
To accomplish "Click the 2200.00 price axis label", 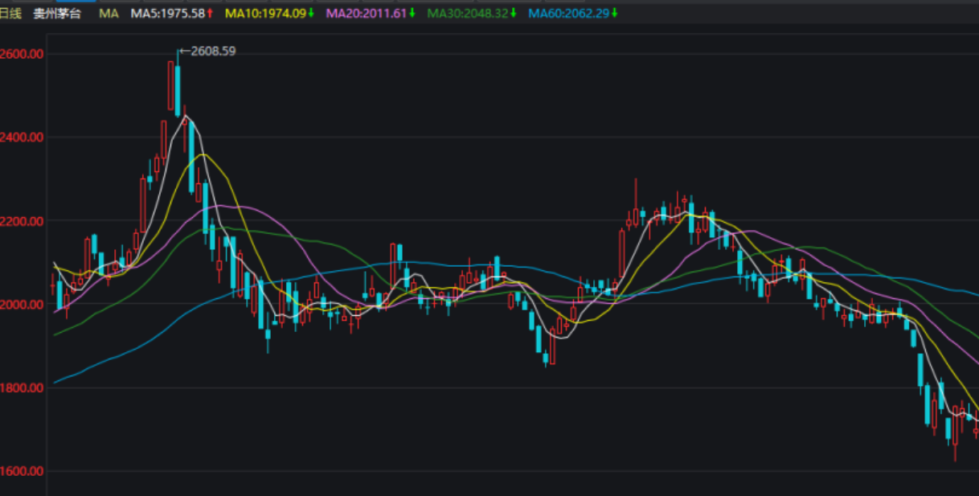I will pos(22,221).
